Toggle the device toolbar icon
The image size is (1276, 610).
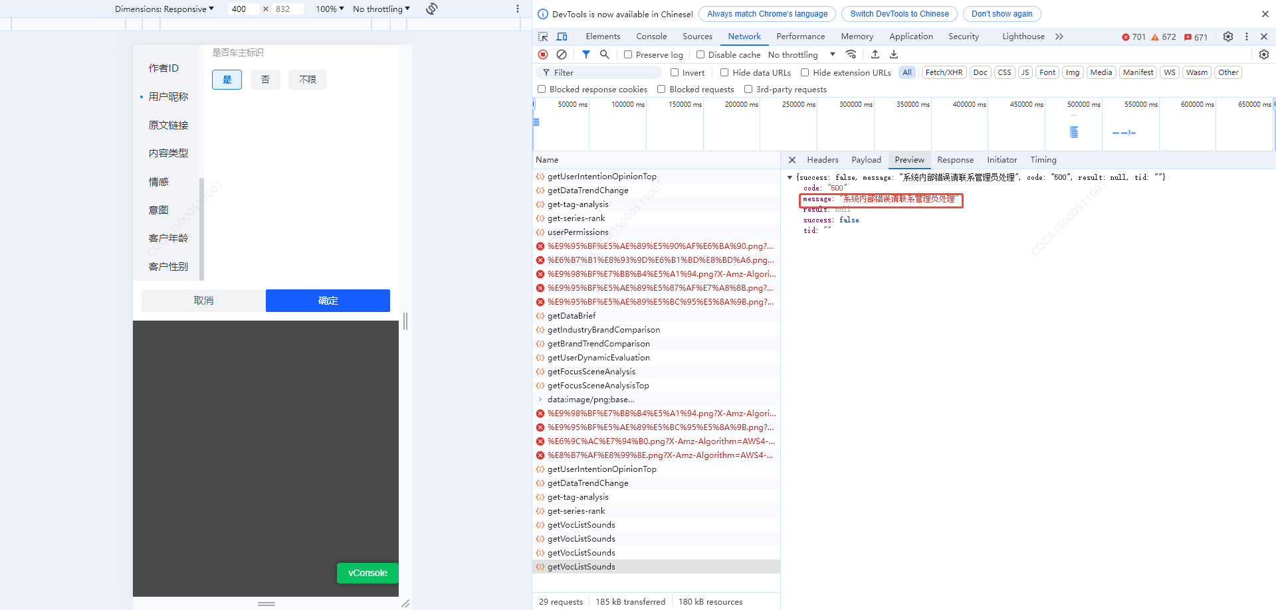562,37
